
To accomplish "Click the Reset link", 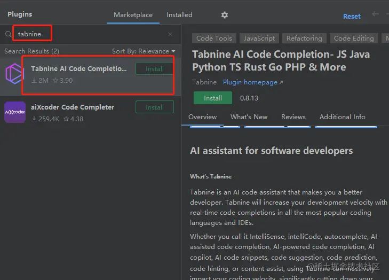I will (352, 17).
